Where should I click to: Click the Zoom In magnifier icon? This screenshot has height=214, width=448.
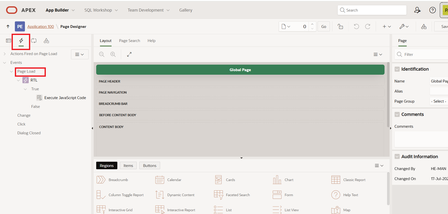(113, 54)
